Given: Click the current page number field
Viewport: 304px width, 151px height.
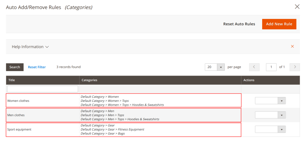Looking at the screenshot, I should click(271, 67).
